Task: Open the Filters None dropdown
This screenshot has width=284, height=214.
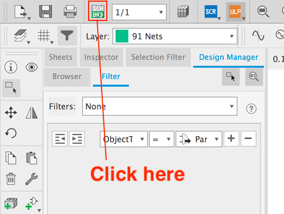Action: tap(160, 106)
